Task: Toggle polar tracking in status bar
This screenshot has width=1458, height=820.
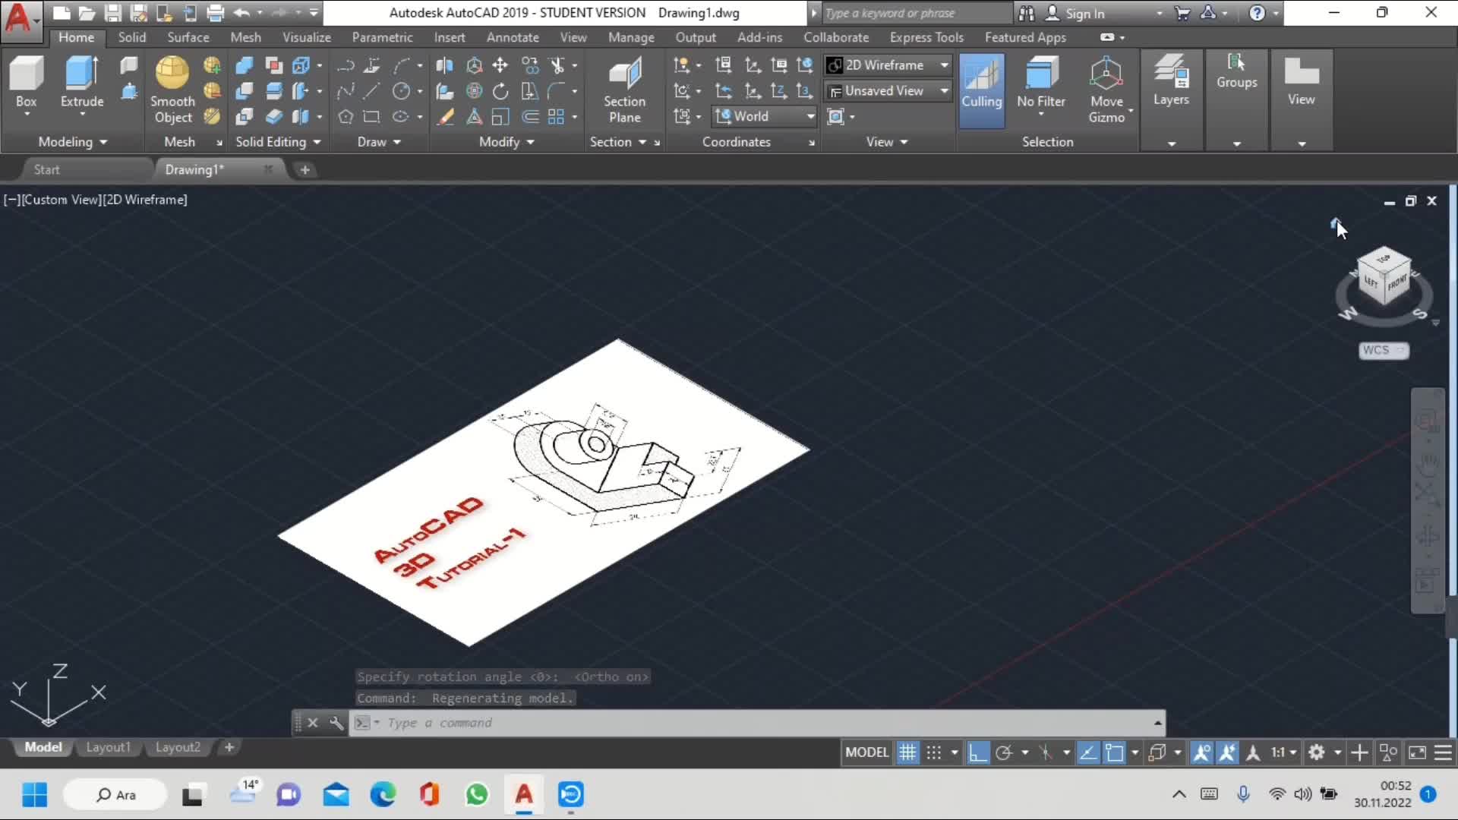Action: click(x=1004, y=752)
